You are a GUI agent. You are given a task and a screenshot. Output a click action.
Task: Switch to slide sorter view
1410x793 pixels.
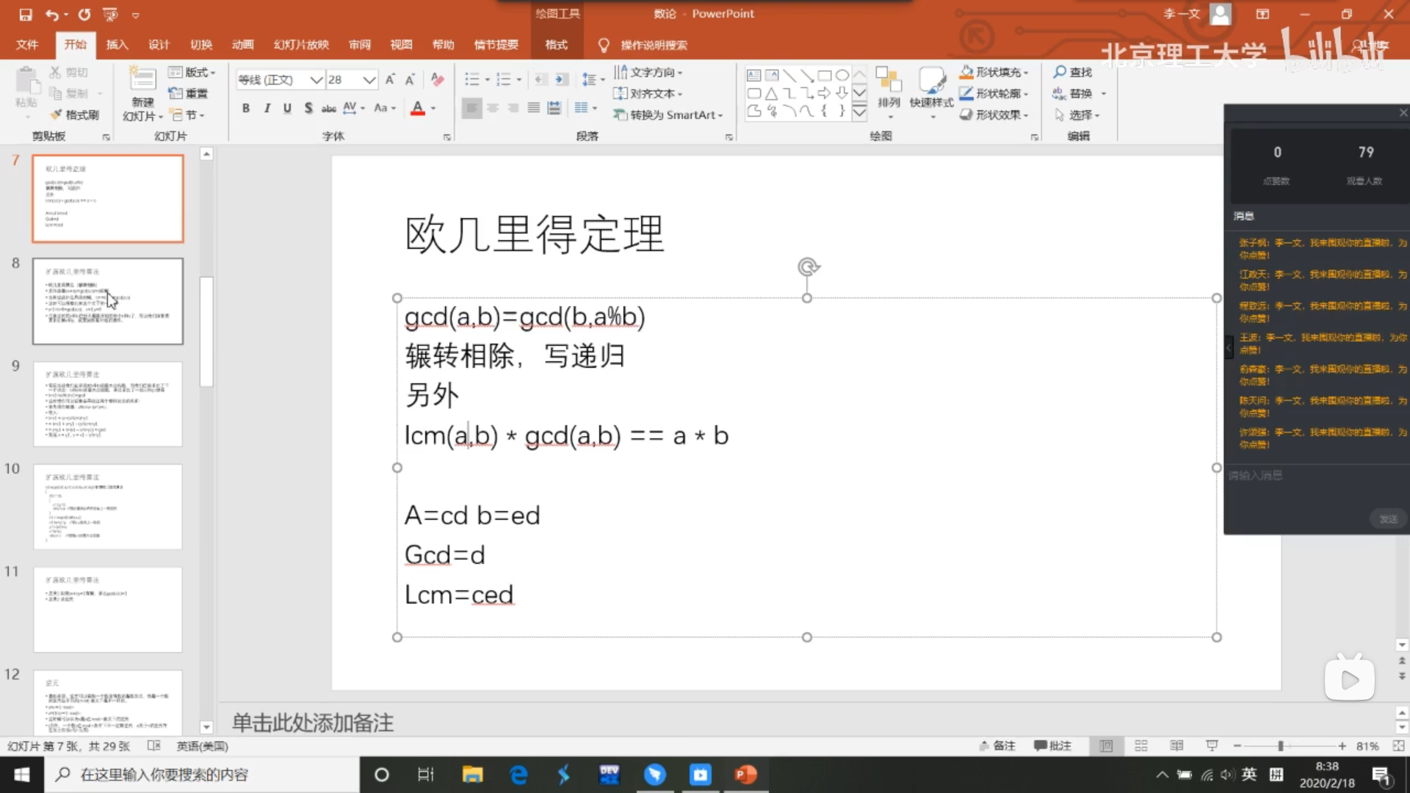[x=1141, y=746]
